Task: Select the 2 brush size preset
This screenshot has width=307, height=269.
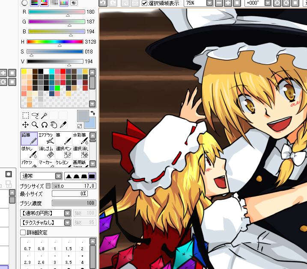Action: click(x=82, y=245)
